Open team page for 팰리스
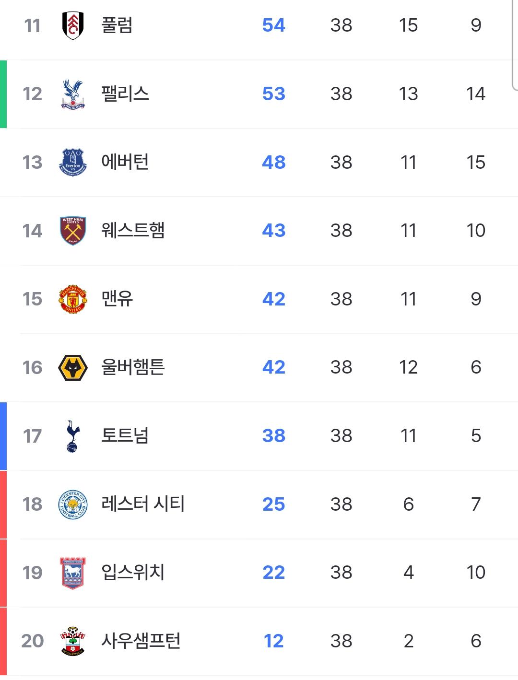The width and height of the screenshot is (518, 680). pyautogui.click(x=125, y=94)
